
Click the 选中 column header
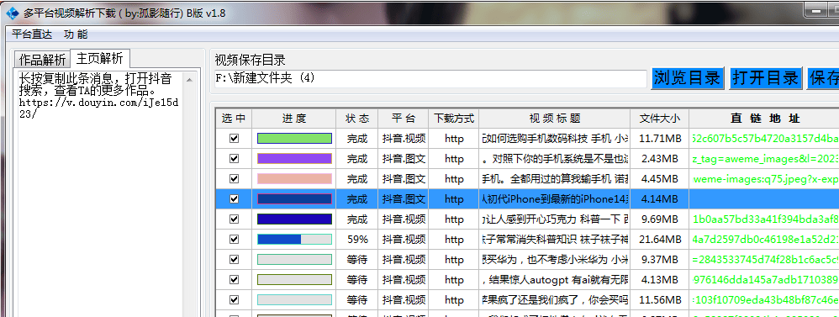point(234,119)
